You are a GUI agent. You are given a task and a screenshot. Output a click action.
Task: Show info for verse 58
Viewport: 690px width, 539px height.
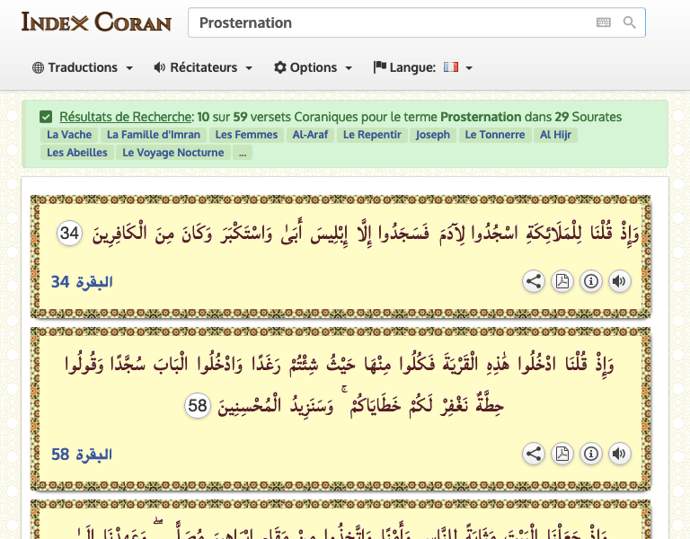point(590,454)
